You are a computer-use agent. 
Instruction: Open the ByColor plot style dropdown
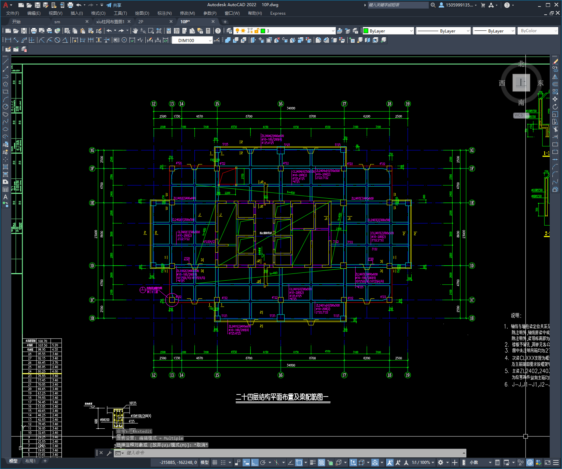[538, 31]
